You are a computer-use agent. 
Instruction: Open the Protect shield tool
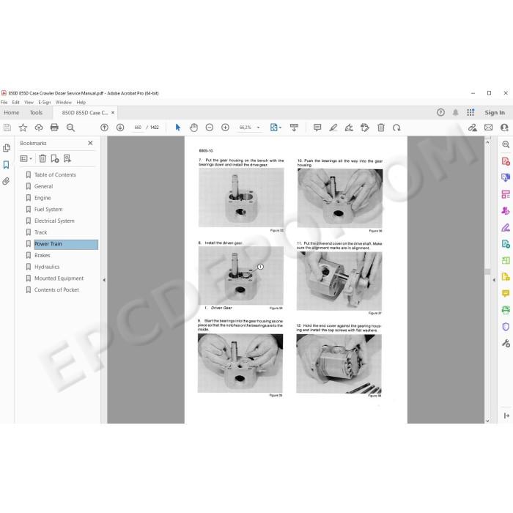coord(506,327)
